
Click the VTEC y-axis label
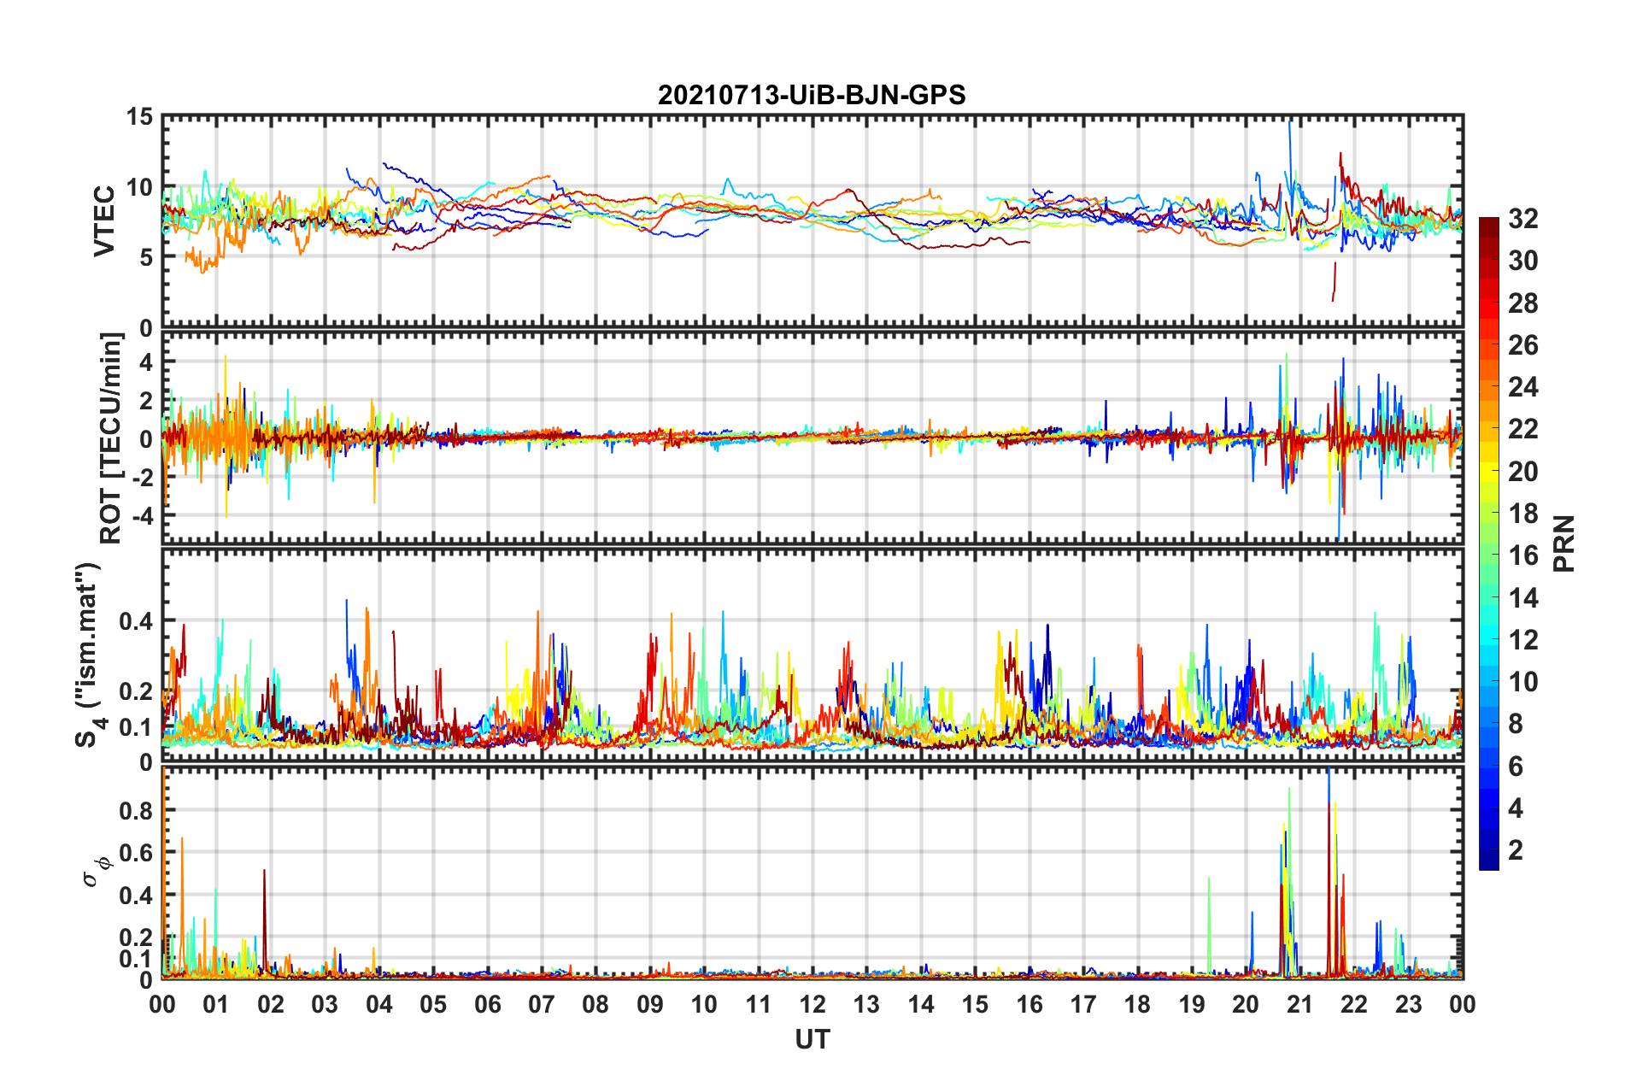pyautogui.click(x=104, y=220)
